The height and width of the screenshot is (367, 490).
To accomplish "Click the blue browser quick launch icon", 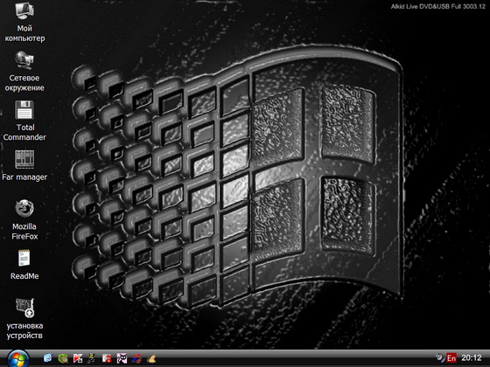I will [x=47, y=358].
